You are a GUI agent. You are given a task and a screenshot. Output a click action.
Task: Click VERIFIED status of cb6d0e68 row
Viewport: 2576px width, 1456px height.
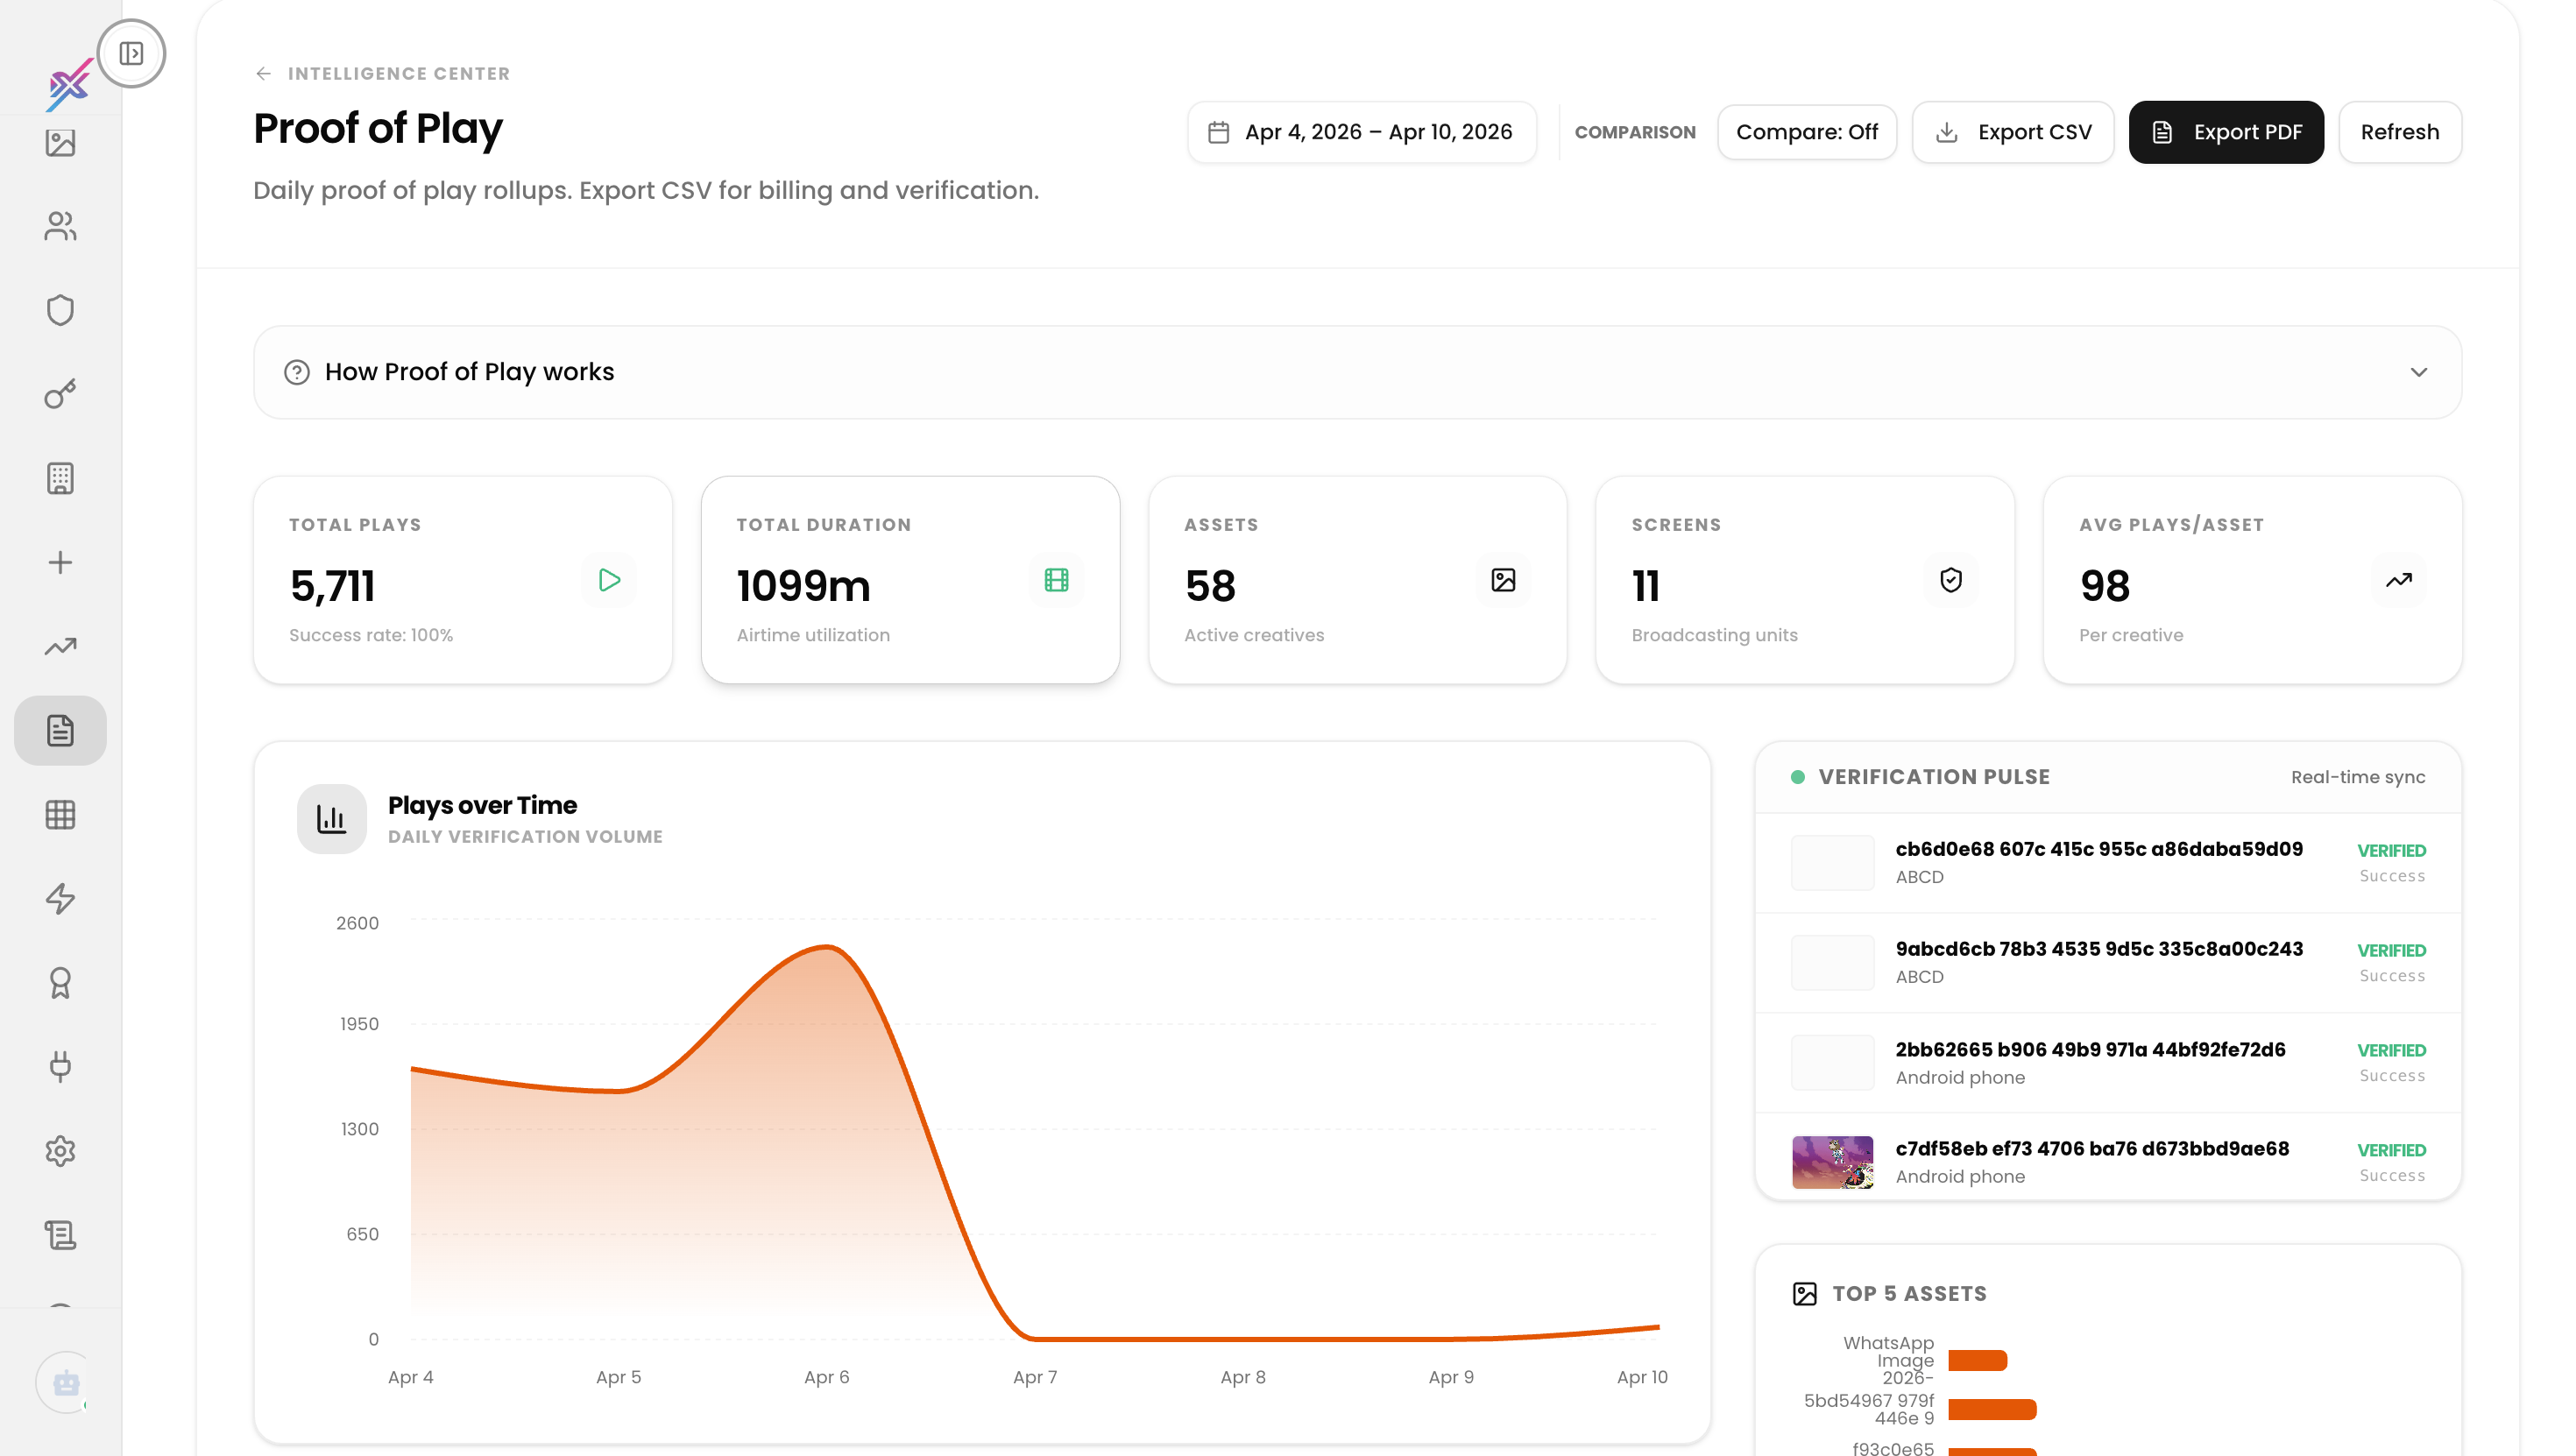pyautogui.click(x=2391, y=850)
